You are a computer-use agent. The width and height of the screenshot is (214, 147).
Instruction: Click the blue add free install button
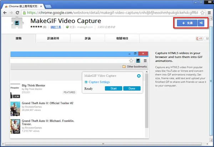click(x=187, y=23)
